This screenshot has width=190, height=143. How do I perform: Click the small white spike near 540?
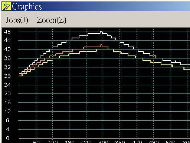tap(175, 61)
